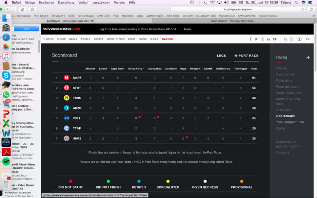Open WhatsApp from the Dock

pyautogui.click(x=6, y=95)
